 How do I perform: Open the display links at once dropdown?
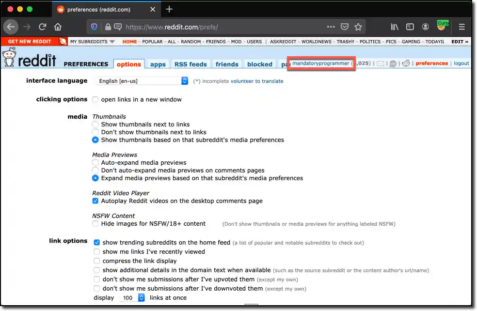coord(132,297)
